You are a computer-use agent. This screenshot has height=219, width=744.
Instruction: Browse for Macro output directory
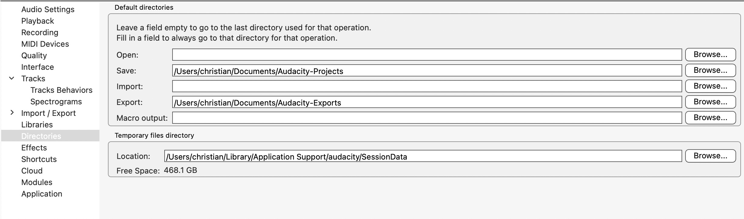click(x=710, y=118)
